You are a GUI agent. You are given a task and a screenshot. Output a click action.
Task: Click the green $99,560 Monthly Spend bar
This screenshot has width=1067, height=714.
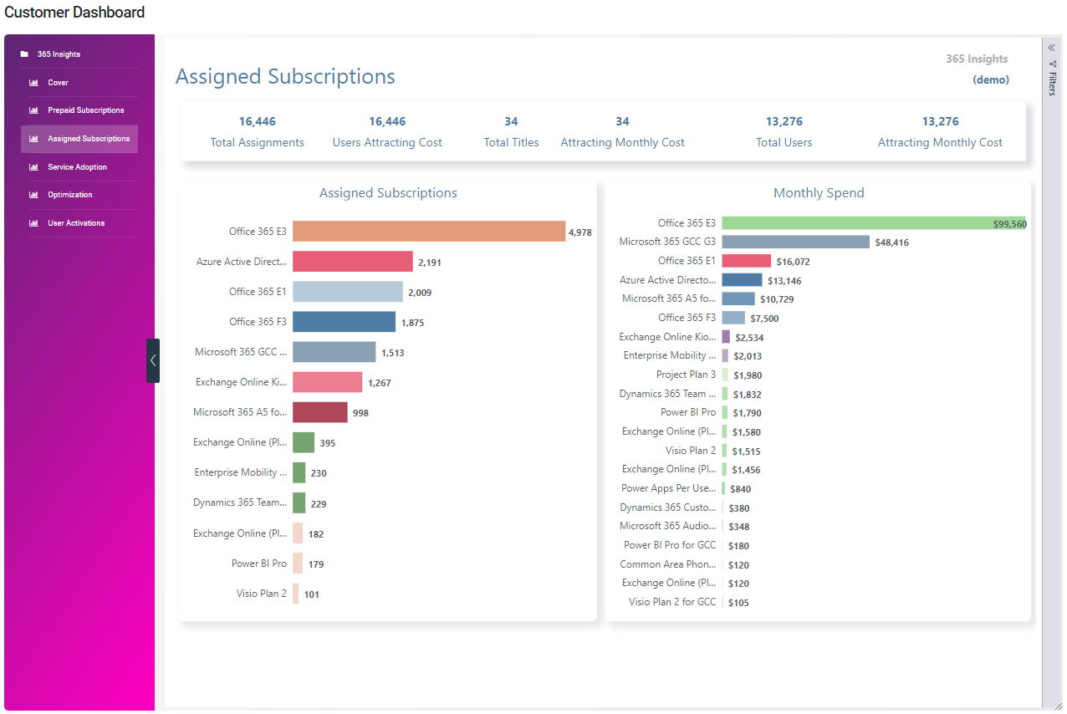[x=874, y=223]
